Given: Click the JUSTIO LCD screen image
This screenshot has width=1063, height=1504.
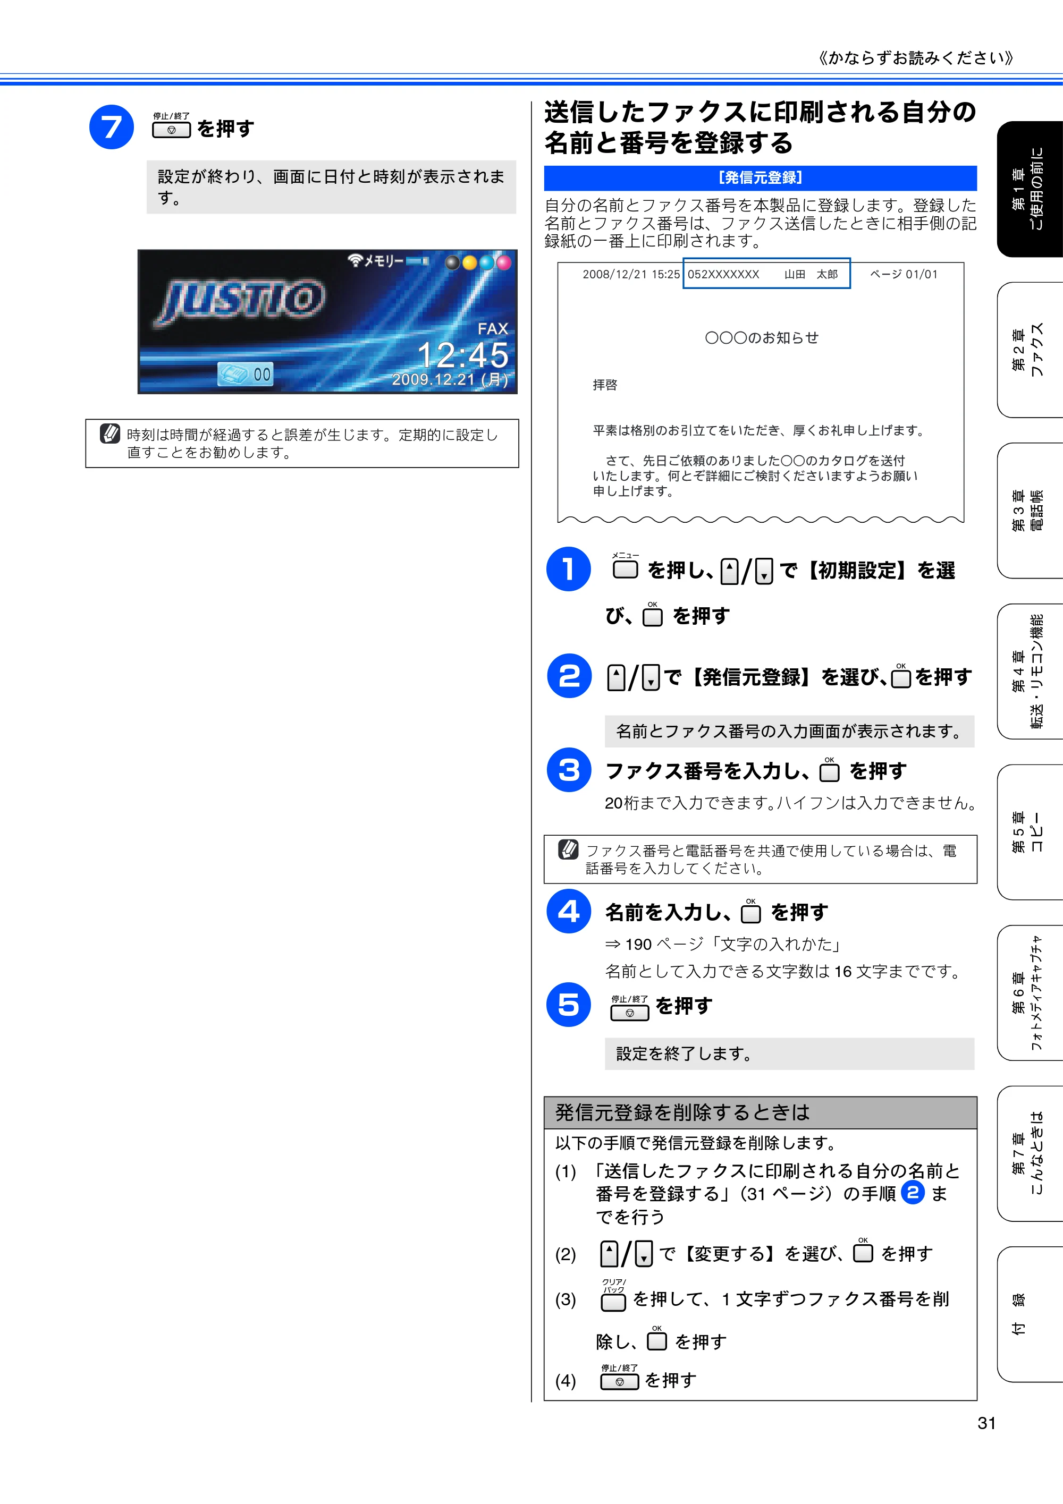Looking at the screenshot, I should [x=328, y=321].
